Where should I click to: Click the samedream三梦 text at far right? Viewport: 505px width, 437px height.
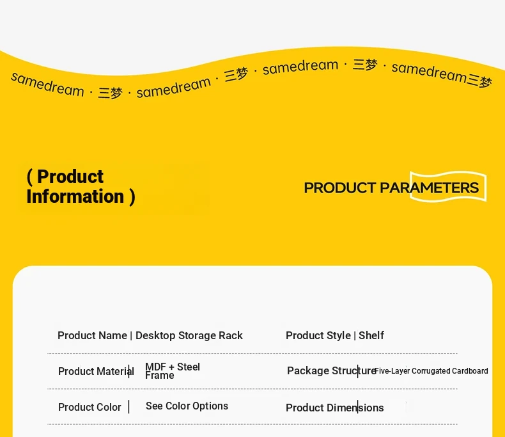(x=442, y=75)
